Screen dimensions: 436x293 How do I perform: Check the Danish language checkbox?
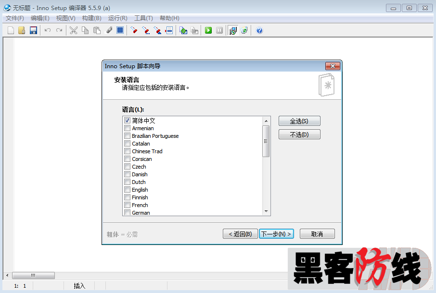pyautogui.click(x=128, y=174)
